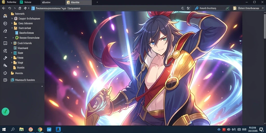266x133 pixels.
Task: Expand the 'Mooo' folder chevron
Action: [x=12, y=58]
